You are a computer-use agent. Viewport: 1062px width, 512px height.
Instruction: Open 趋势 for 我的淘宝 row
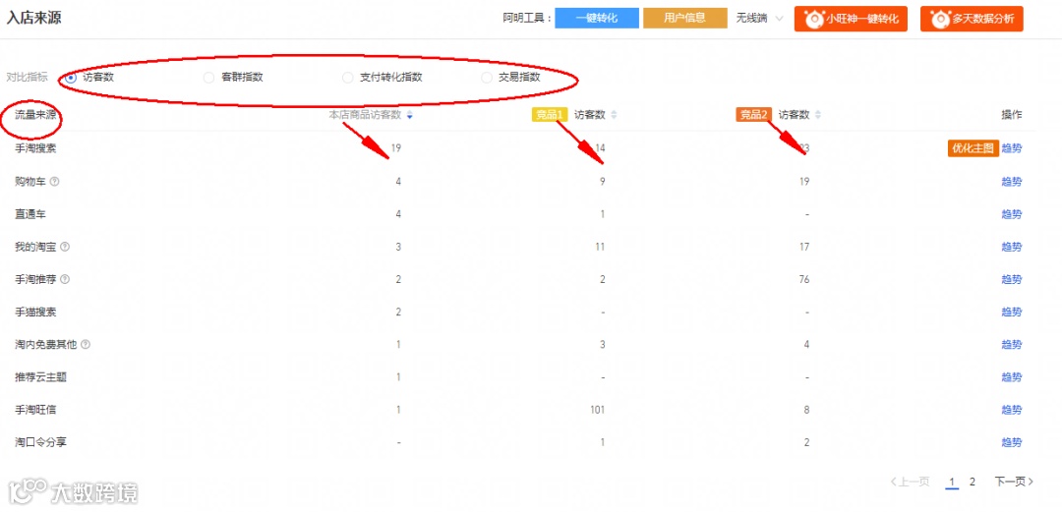coord(1011,247)
